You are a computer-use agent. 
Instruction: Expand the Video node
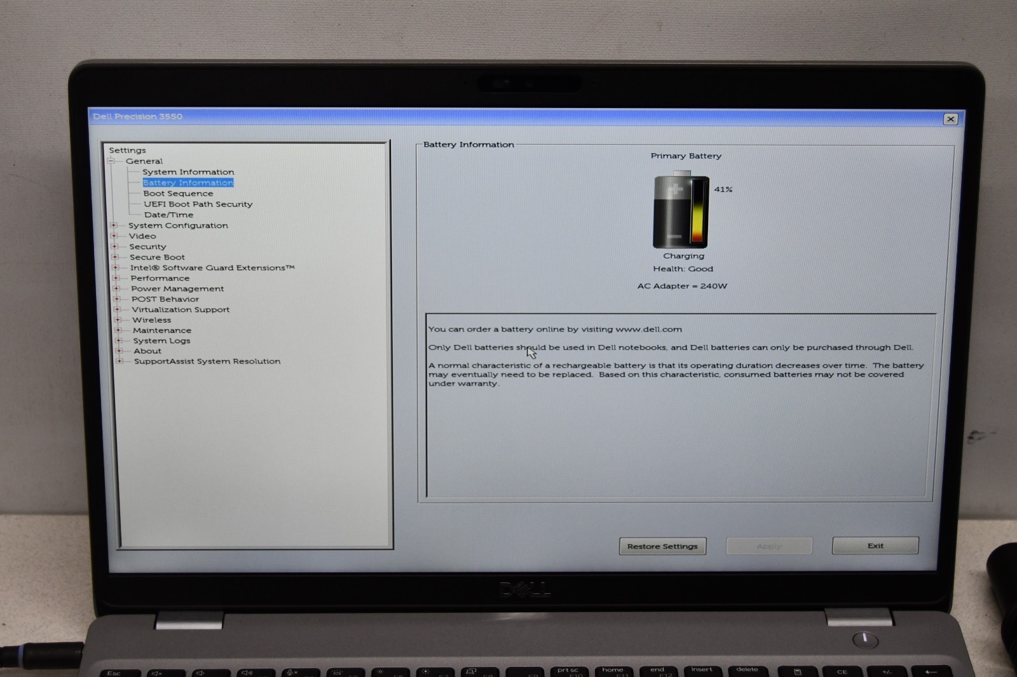(x=114, y=236)
